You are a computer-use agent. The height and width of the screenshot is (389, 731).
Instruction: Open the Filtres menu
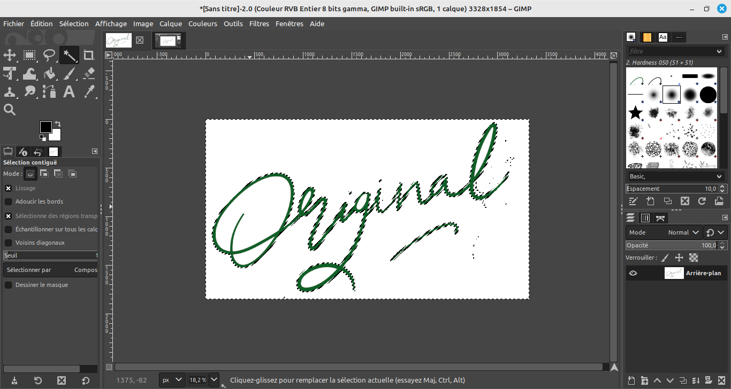pyautogui.click(x=259, y=24)
